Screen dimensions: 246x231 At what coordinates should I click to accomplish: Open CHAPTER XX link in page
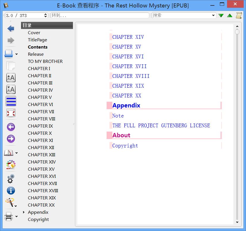(x=127, y=96)
